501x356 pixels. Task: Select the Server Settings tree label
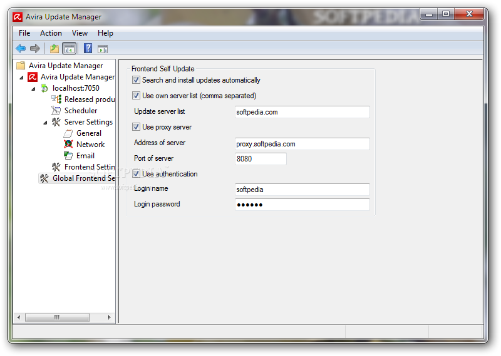click(x=88, y=122)
